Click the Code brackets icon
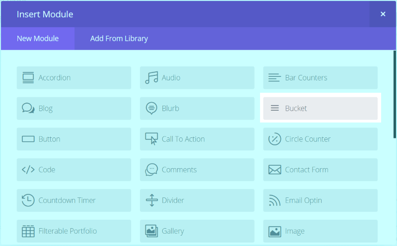This screenshot has width=397, height=246. tap(28, 170)
